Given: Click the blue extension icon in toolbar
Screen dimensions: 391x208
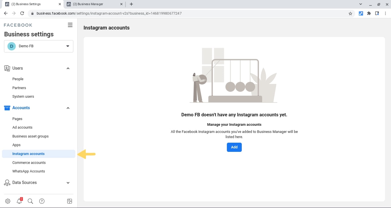Looking at the screenshot, I should (361, 13).
